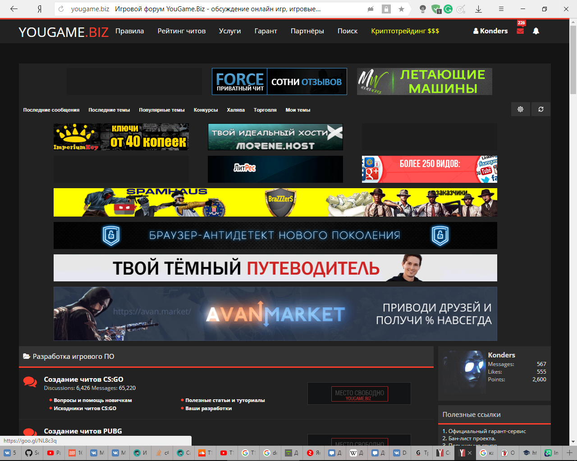Open the Гарант menu item
This screenshot has height=461, width=577.
point(266,31)
